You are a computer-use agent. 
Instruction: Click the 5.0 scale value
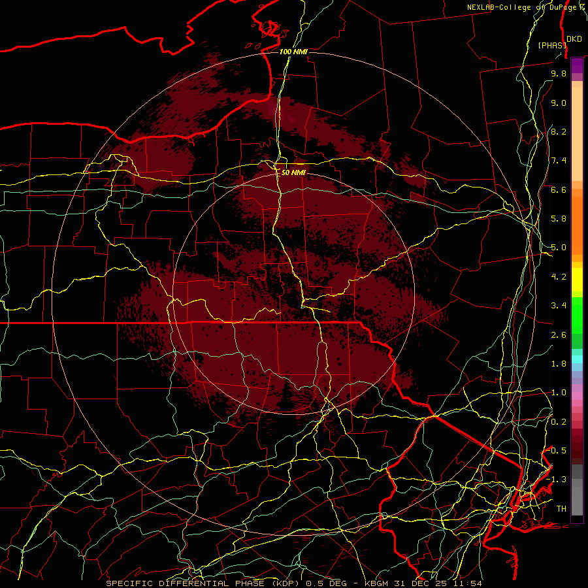coord(559,248)
